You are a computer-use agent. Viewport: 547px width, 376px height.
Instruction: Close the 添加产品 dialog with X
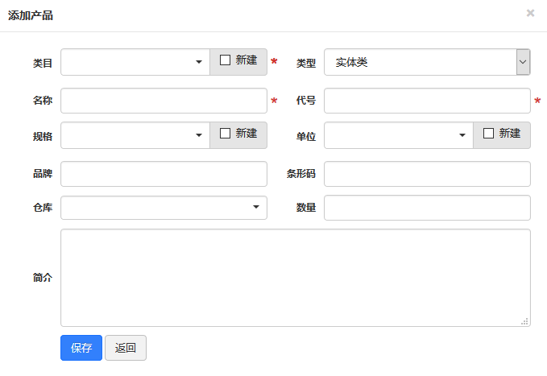530,13
